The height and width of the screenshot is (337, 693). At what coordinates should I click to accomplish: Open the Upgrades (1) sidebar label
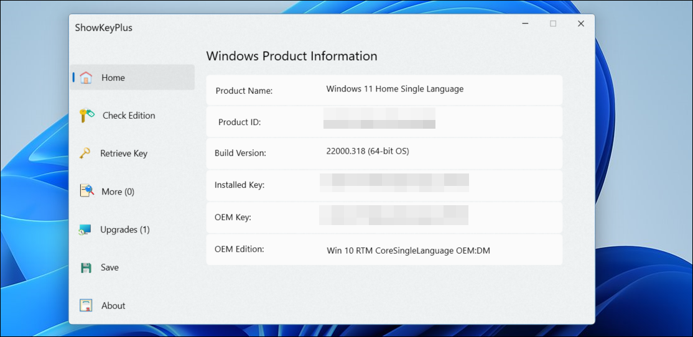click(124, 229)
